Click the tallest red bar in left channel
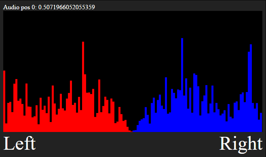266x157 pixels. (x=83, y=86)
